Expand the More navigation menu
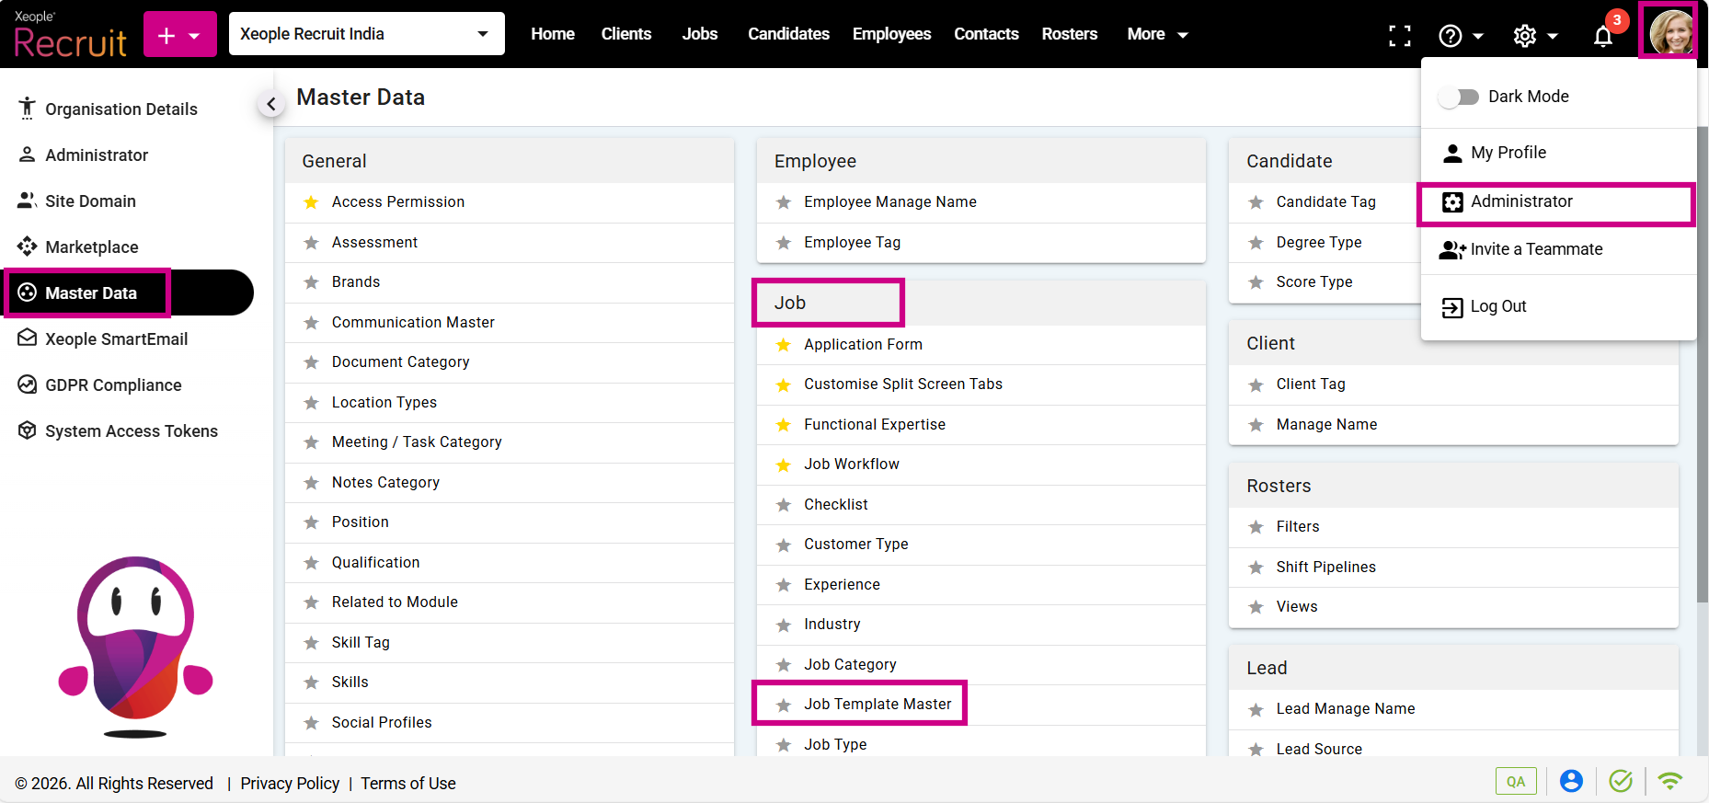1709x803 pixels. click(x=1157, y=34)
